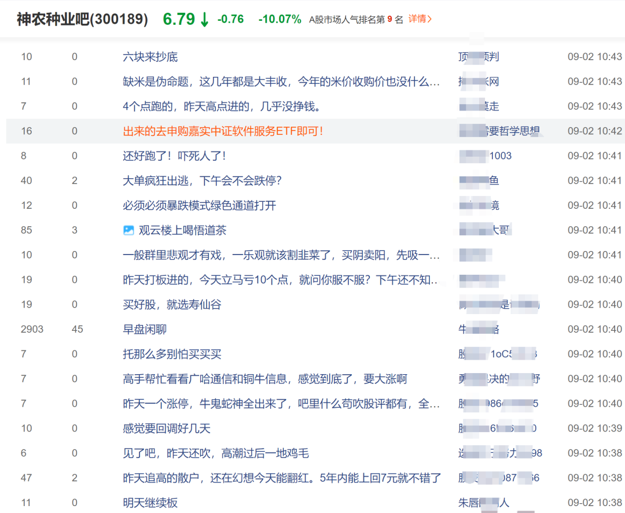625x513 pixels.
Task: Open the post 托那么多别怕买买买
Action: 172,354
